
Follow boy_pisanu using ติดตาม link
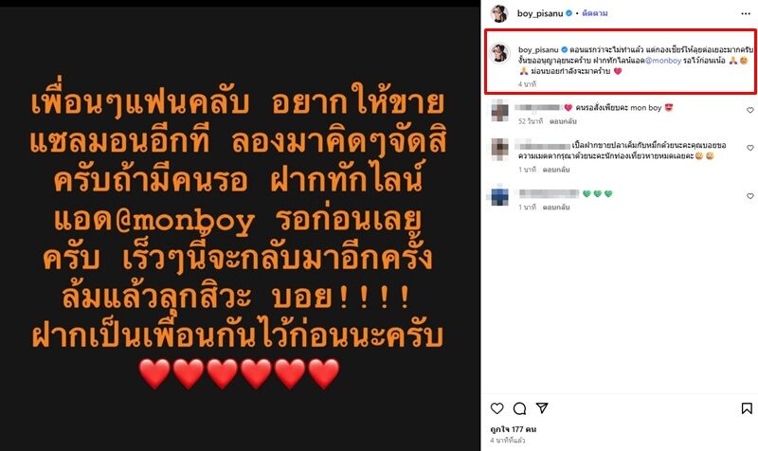tap(595, 13)
